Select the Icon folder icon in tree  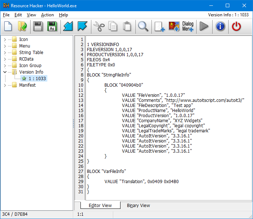pyautogui.click(x=15, y=39)
